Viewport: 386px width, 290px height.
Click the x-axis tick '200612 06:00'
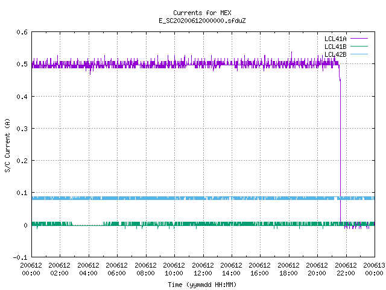117,269
